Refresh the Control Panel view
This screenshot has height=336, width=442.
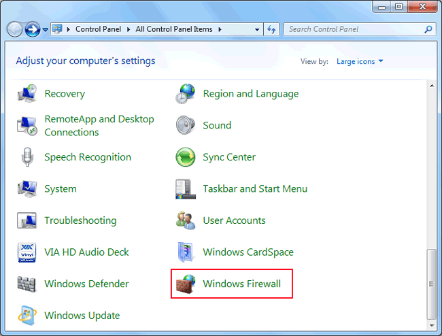[x=271, y=29]
